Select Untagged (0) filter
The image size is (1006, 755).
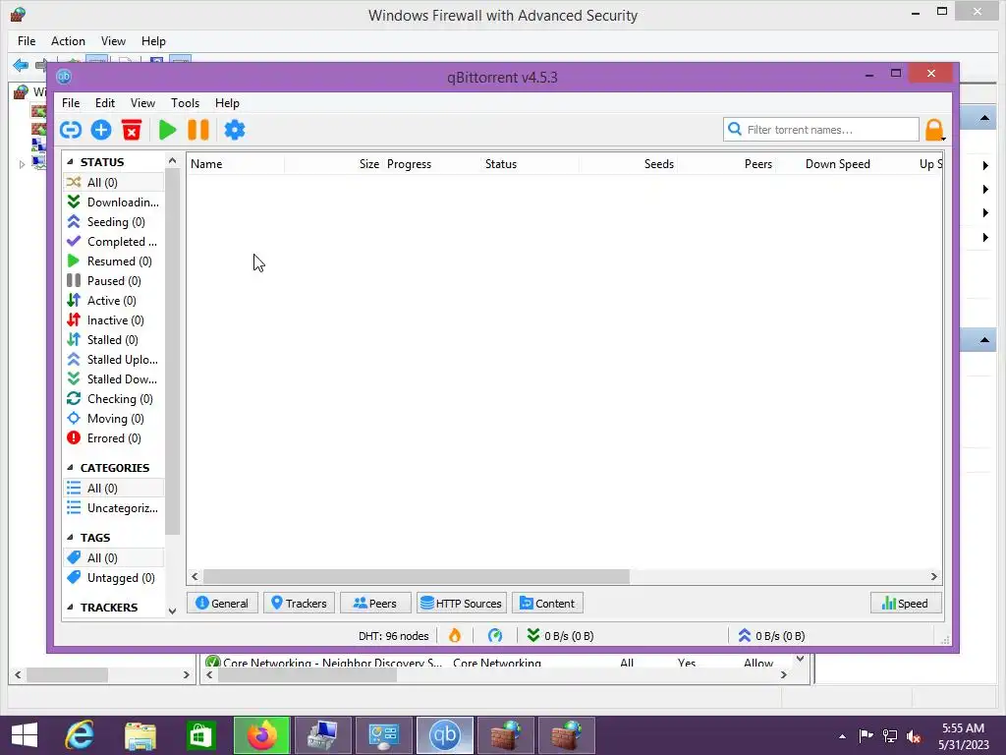click(x=114, y=578)
